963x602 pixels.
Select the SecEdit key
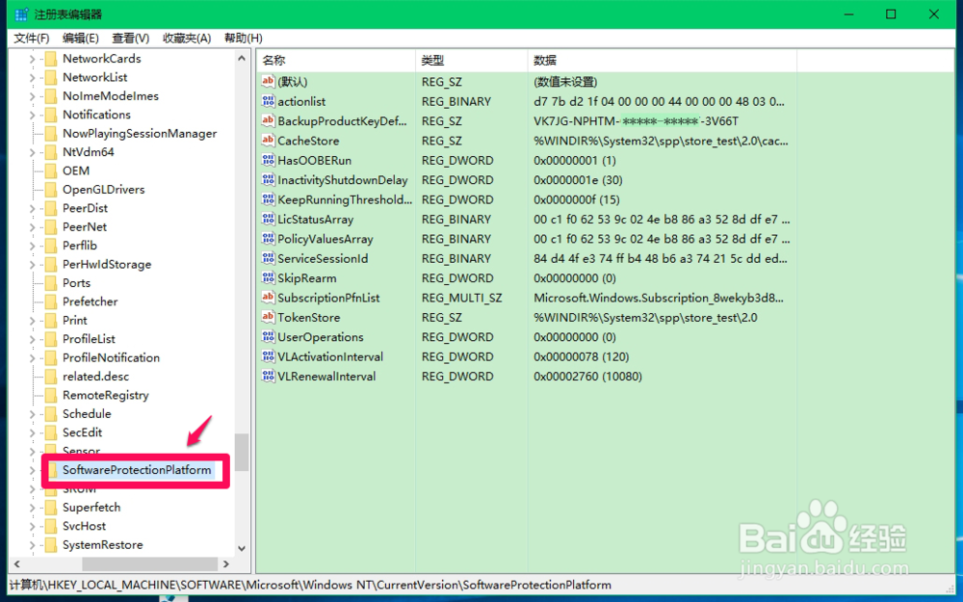(x=82, y=432)
